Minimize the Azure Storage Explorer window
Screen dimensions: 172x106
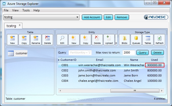click(148, 3)
